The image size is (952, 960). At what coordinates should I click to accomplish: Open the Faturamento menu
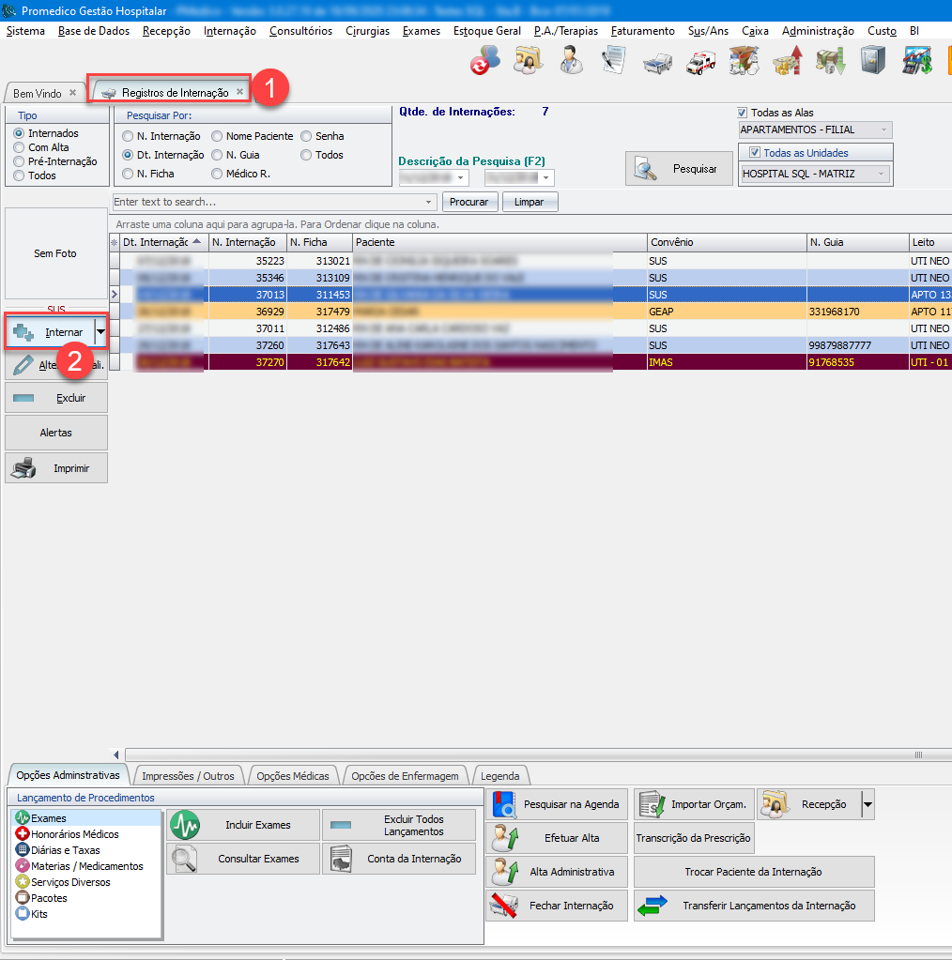point(642,31)
